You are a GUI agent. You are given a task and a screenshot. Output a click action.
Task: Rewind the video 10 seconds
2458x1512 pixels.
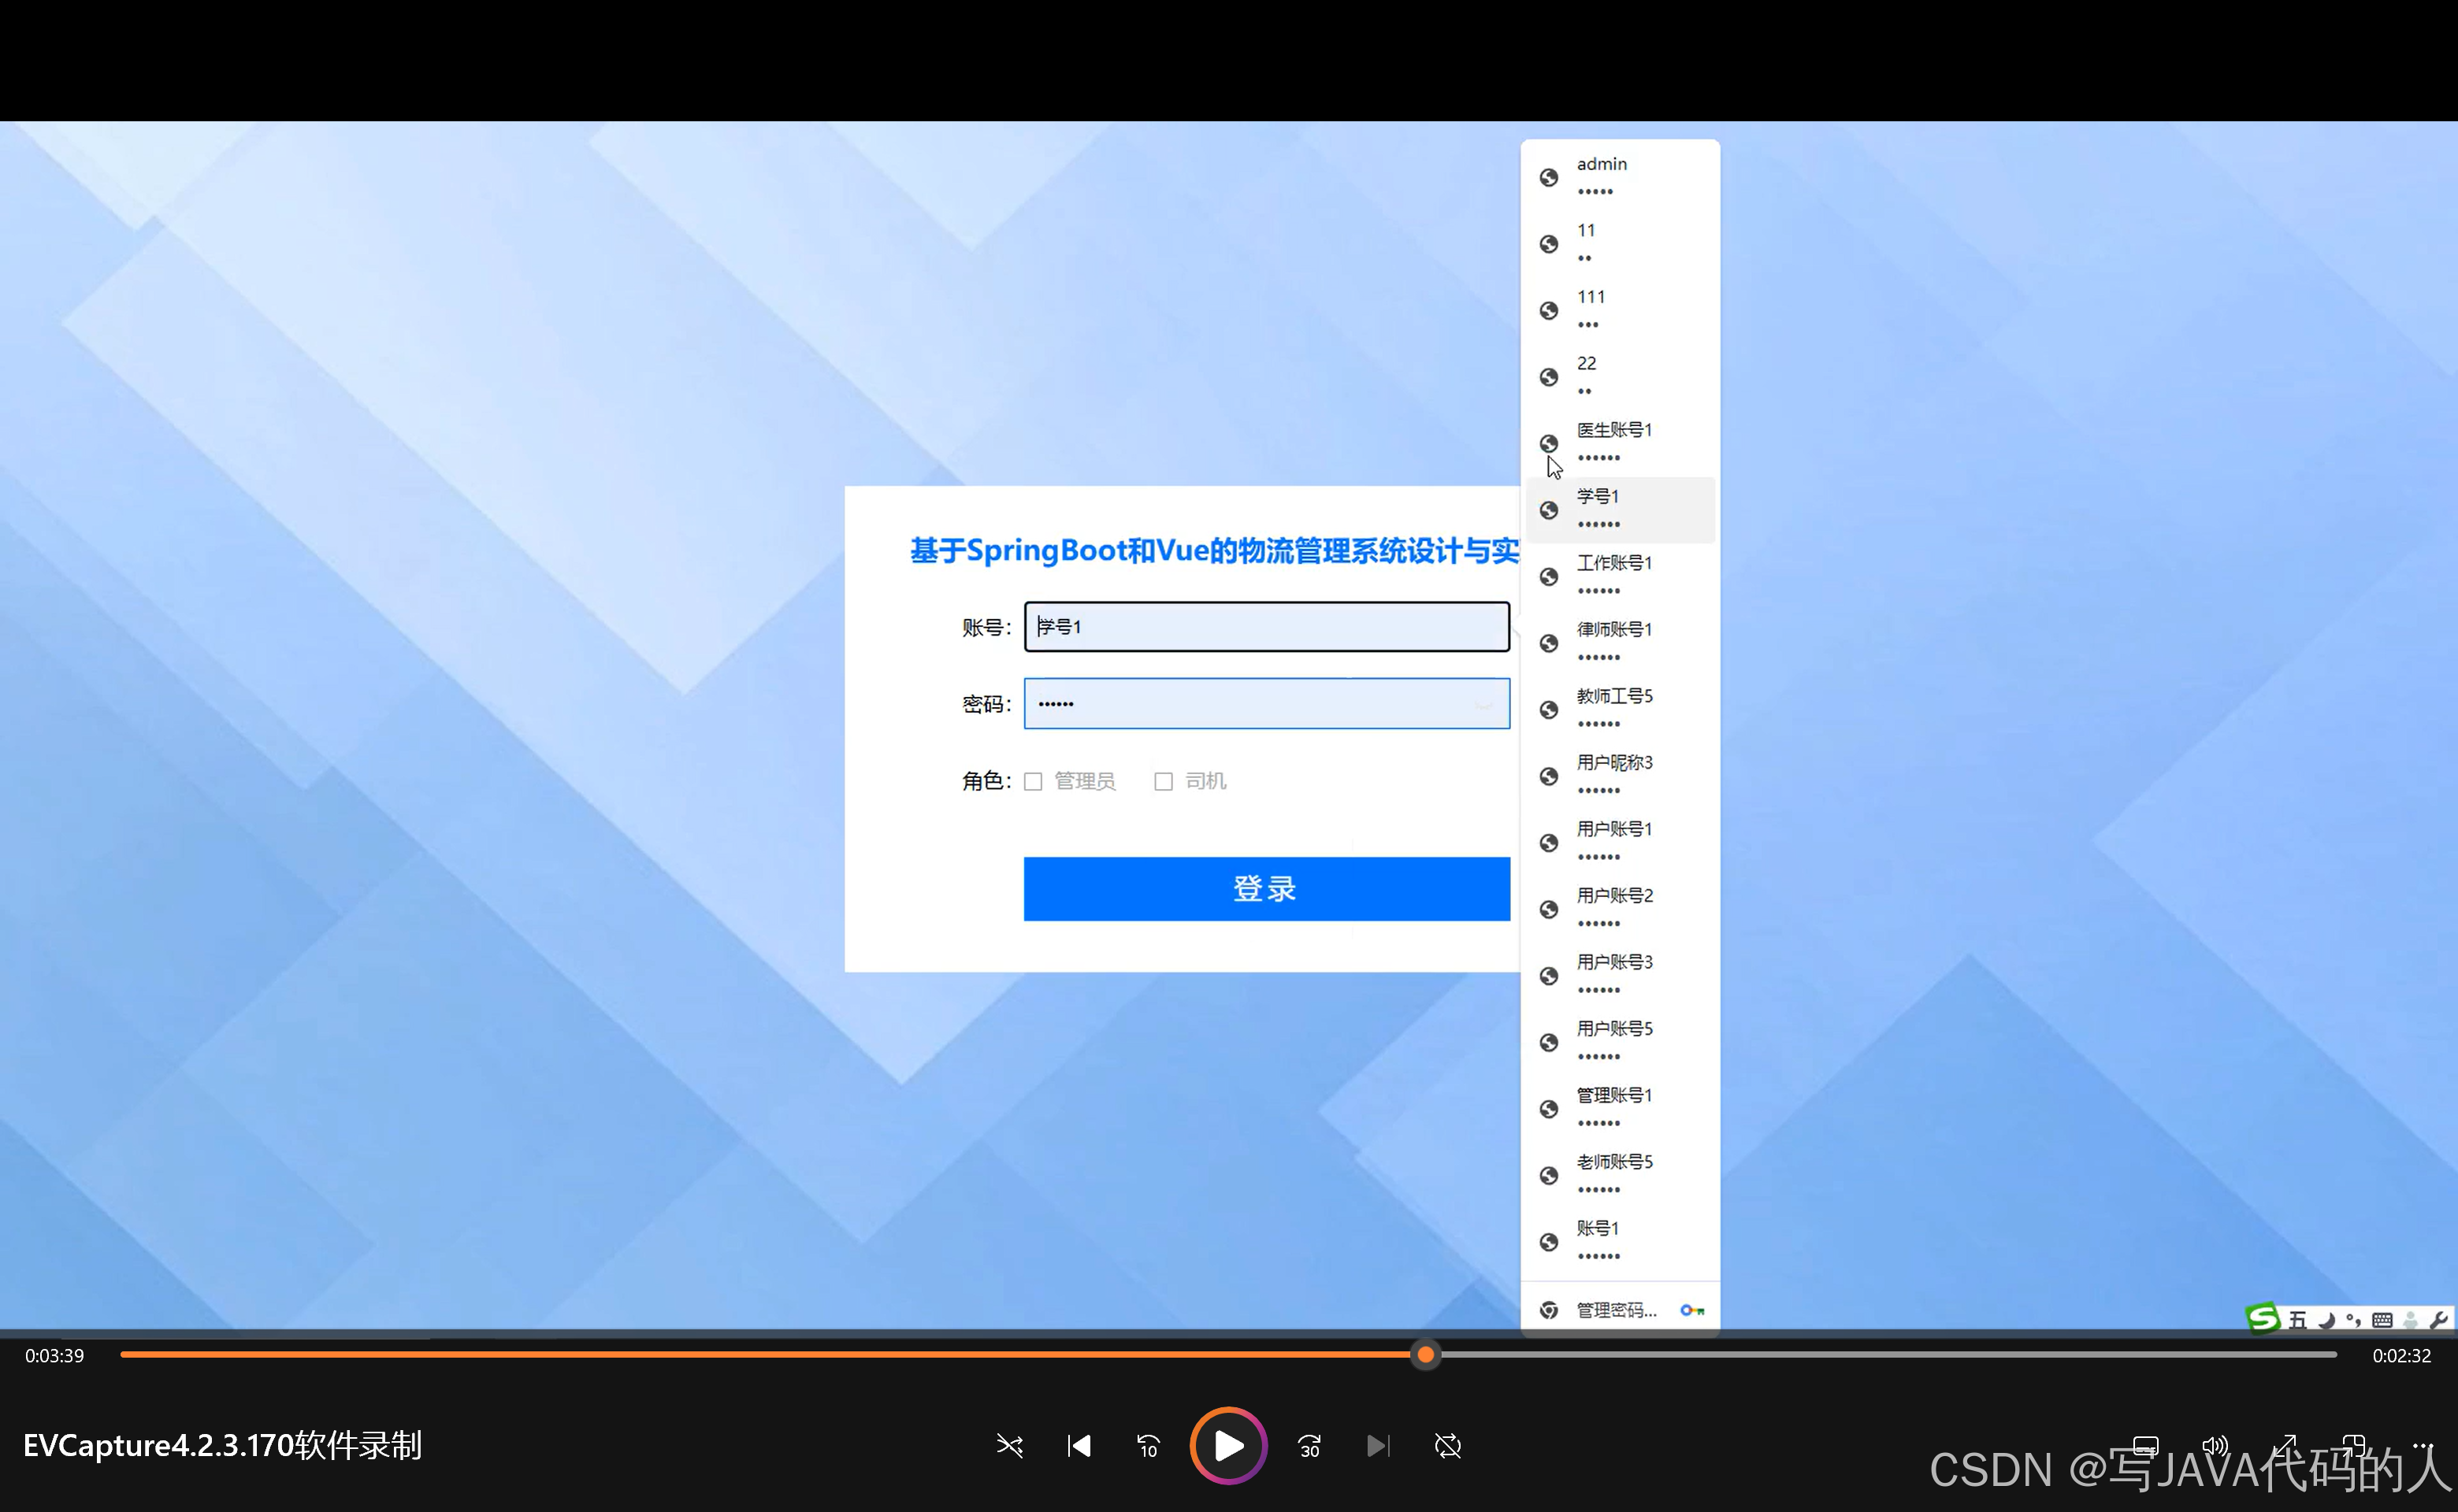(1148, 1446)
